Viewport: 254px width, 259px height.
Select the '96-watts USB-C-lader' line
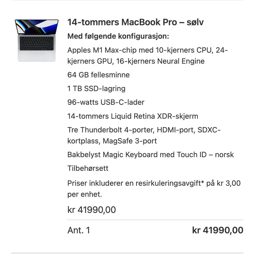[x=106, y=102]
